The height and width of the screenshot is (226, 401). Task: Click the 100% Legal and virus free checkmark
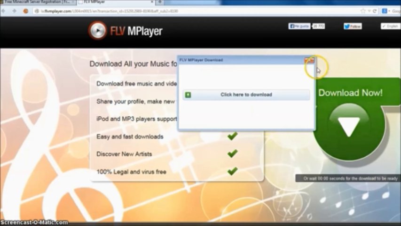232,171
